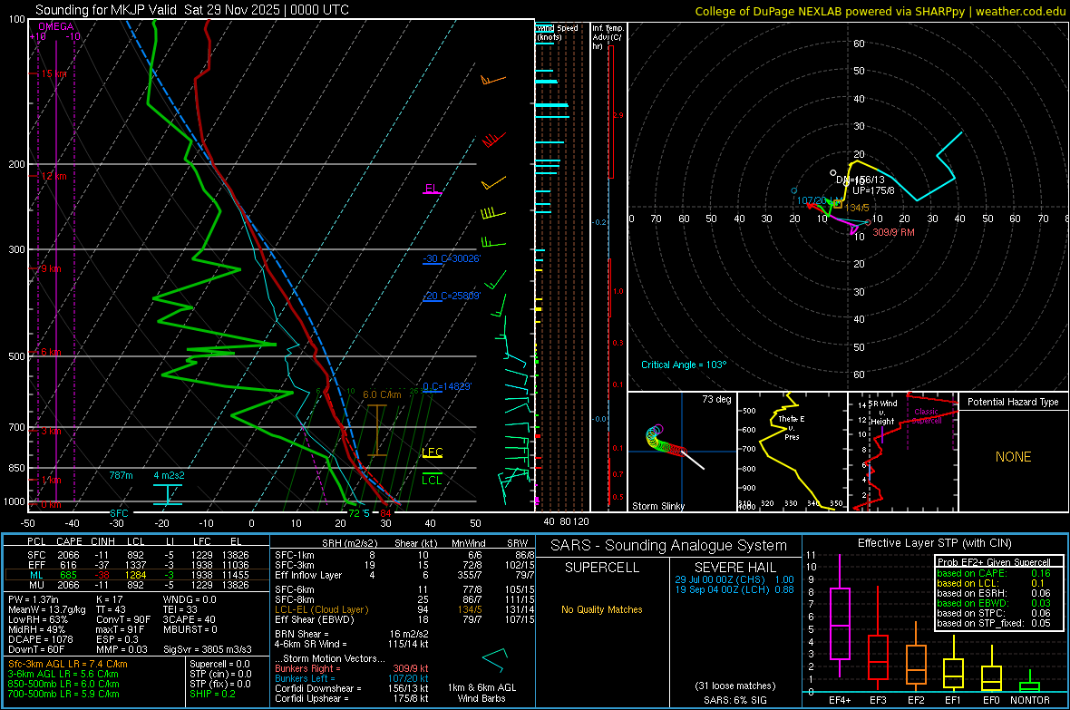Click the "6.0 C/km" lapse rate label
The height and width of the screenshot is (710, 1070).
coord(382,394)
